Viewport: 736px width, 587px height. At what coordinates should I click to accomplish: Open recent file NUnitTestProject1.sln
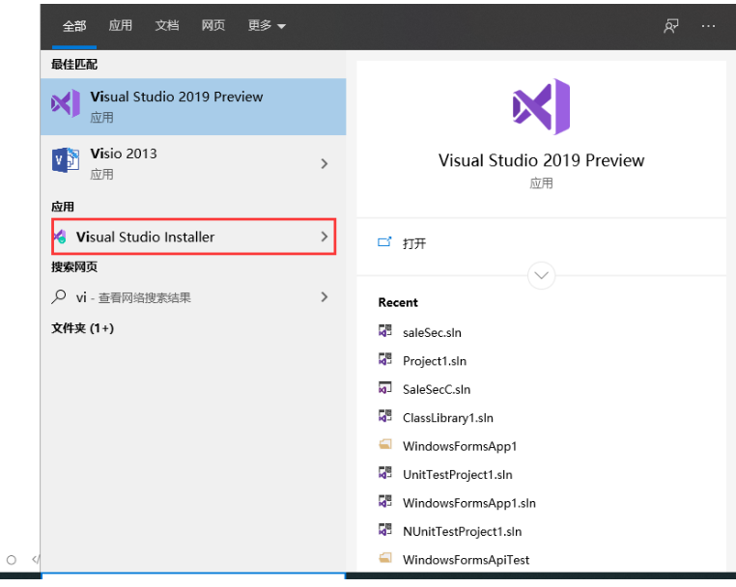pos(463,532)
